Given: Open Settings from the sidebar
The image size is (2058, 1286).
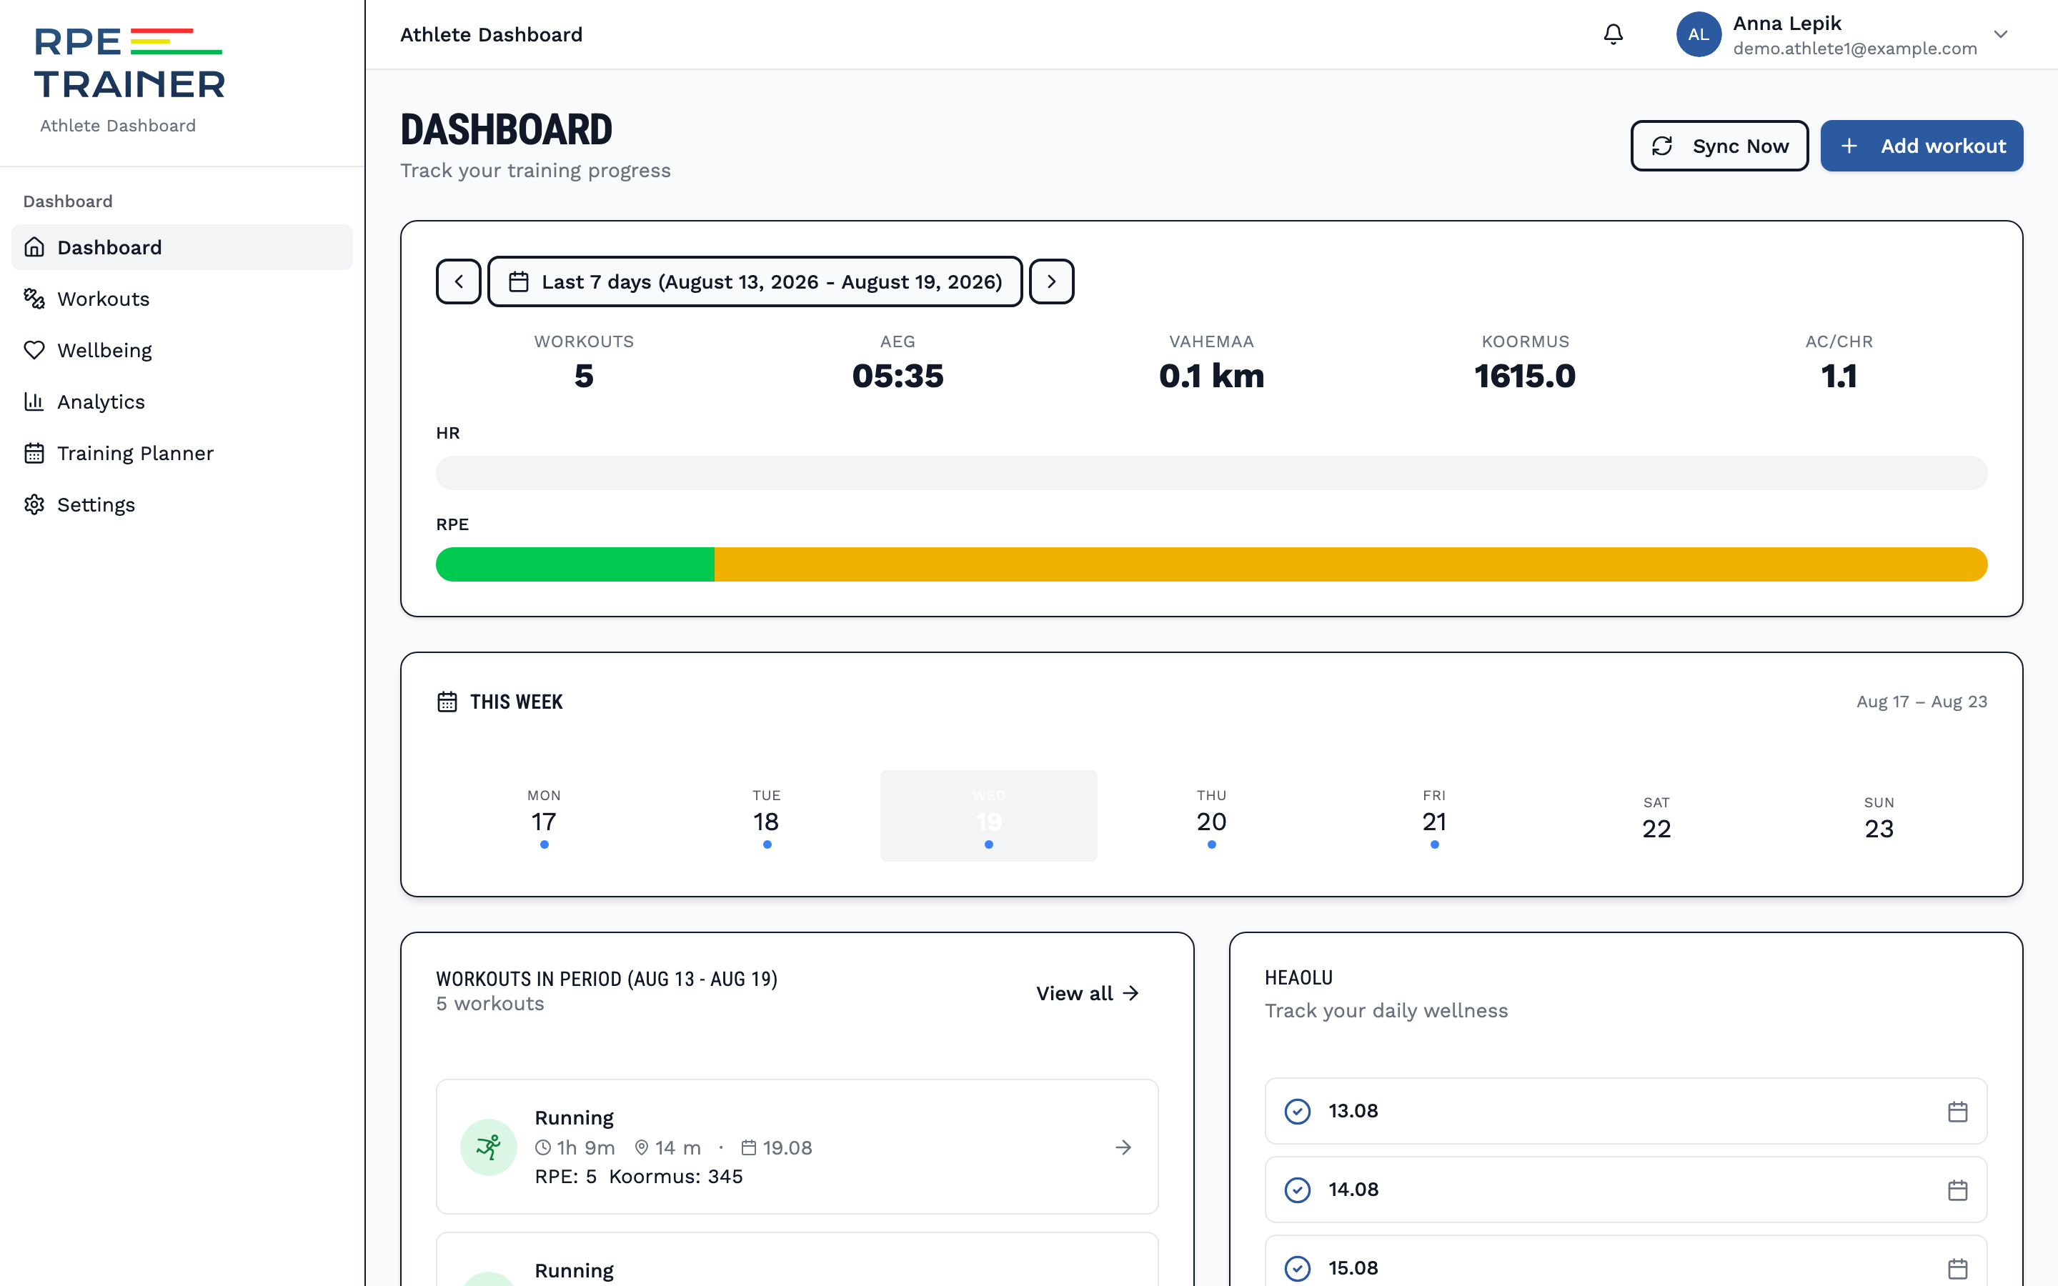Looking at the screenshot, I should (x=182, y=504).
